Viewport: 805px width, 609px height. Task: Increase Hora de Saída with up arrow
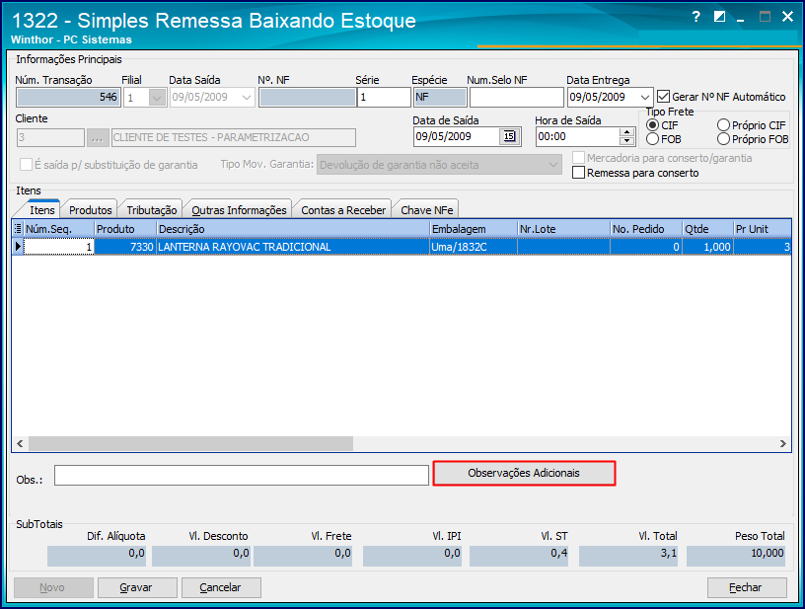(x=626, y=132)
